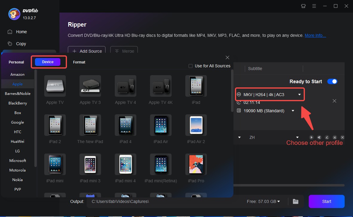Select Barnes&Noble brand category
The image size is (353, 217).
pos(18,93)
